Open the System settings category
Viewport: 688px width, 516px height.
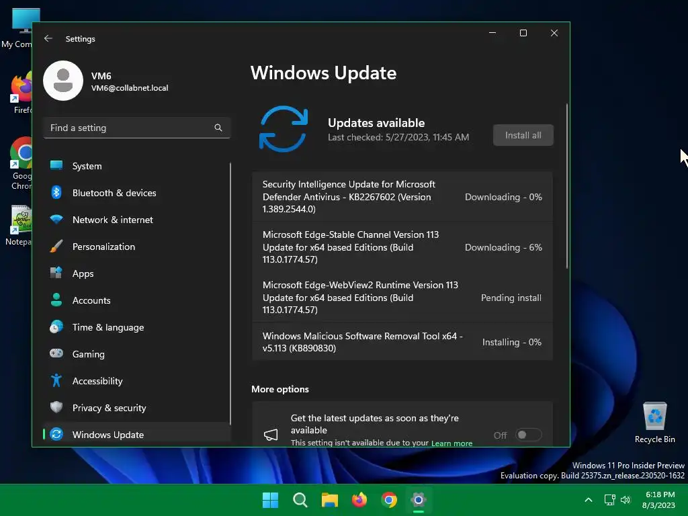point(136,166)
